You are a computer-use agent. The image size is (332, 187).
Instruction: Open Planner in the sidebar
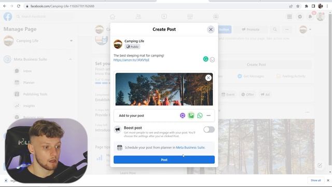tap(29, 83)
